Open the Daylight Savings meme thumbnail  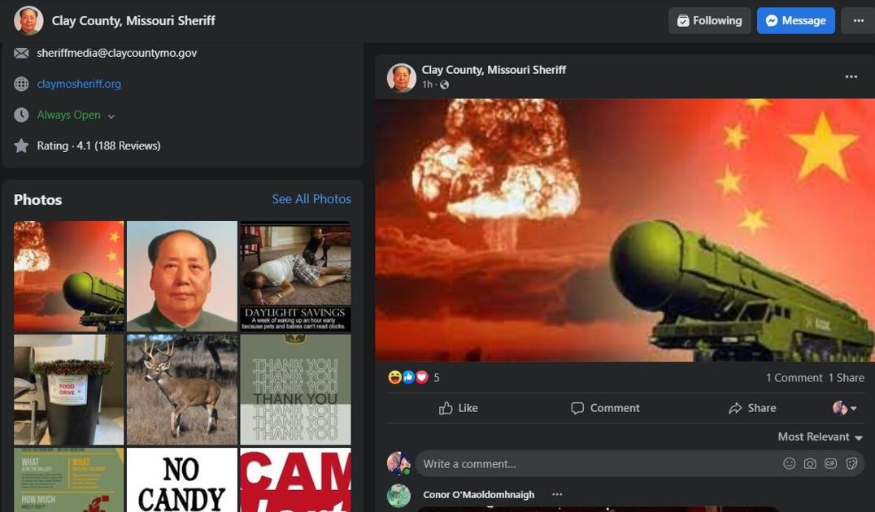(x=295, y=276)
